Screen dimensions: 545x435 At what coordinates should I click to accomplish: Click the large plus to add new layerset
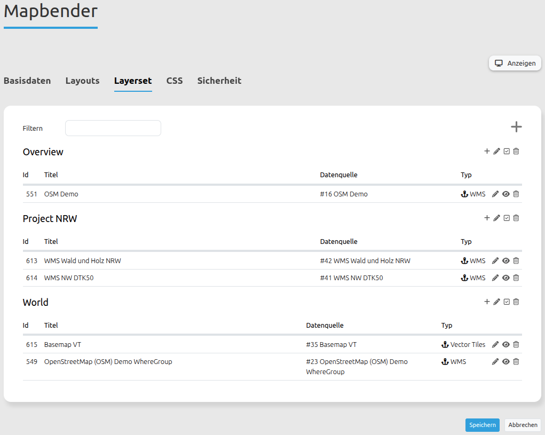click(x=516, y=127)
